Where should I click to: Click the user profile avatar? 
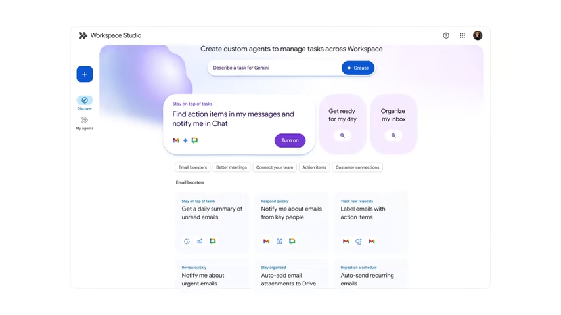point(478,35)
